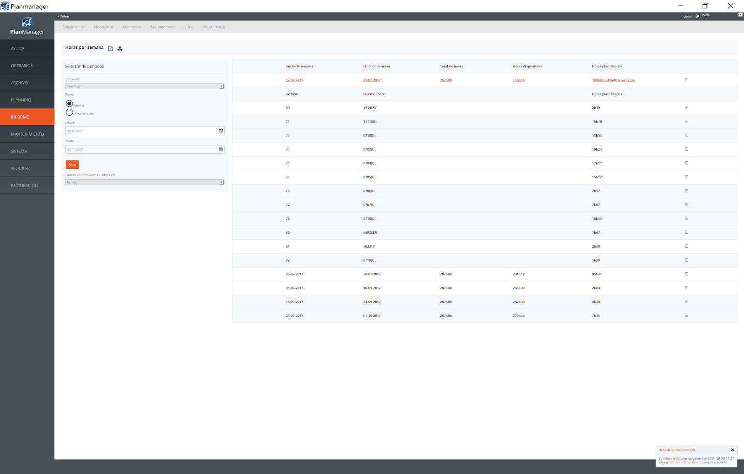Toggle the expander icon for plate 0718JUL
The height and width of the screenshot is (474, 744).
tap(687, 135)
